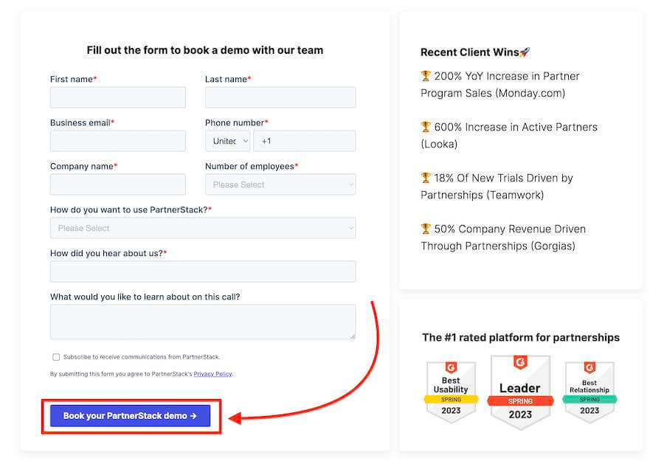Screen dimensions: 664x467
Task: Click the G2 Leader Spring 2023 badge
Action: pos(519,392)
